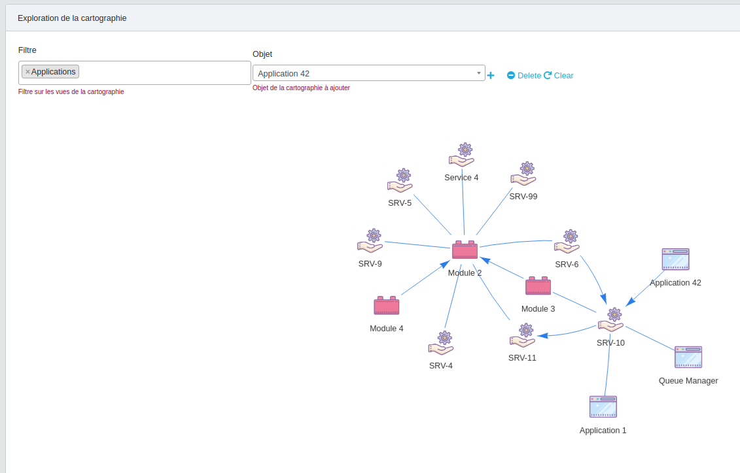Viewport: 740px width, 473px height.
Task: Select the Module 2 brick icon
Action: coord(465,250)
